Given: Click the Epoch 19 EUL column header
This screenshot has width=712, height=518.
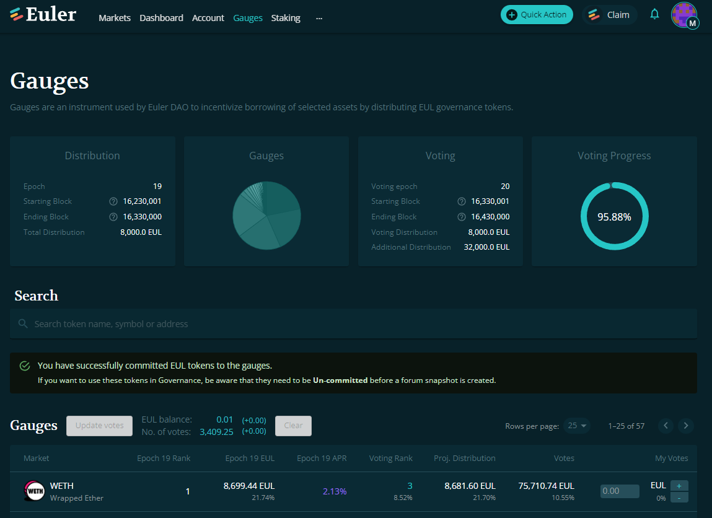Looking at the screenshot, I should (250, 458).
